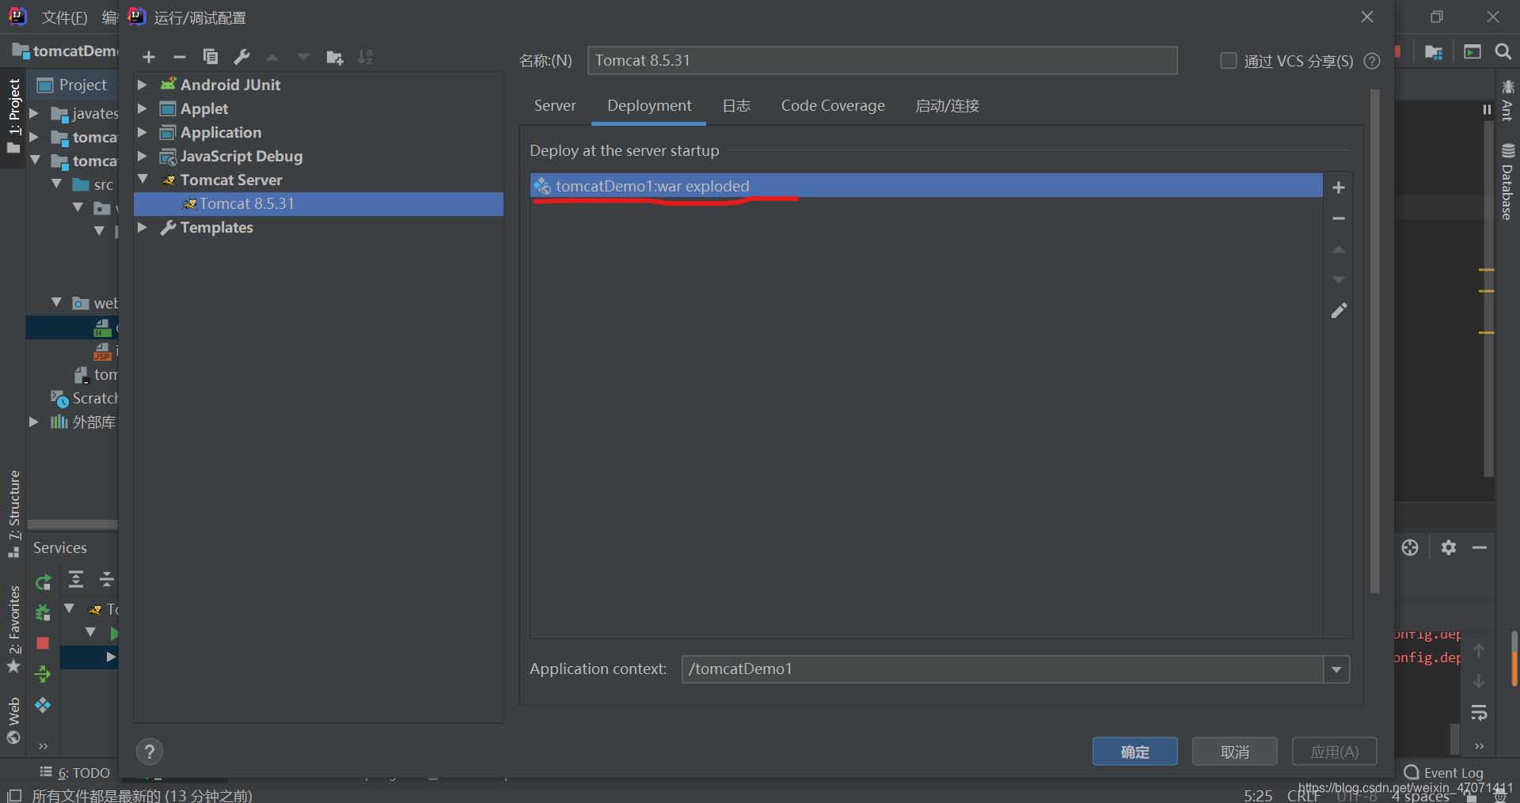Switch to Code Coverage tab
This screenshot has height=803, width=1520.
(833, 106)
